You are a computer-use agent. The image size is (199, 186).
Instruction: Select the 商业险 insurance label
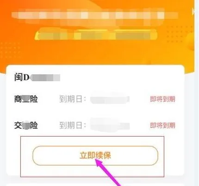tap(26, 99)
